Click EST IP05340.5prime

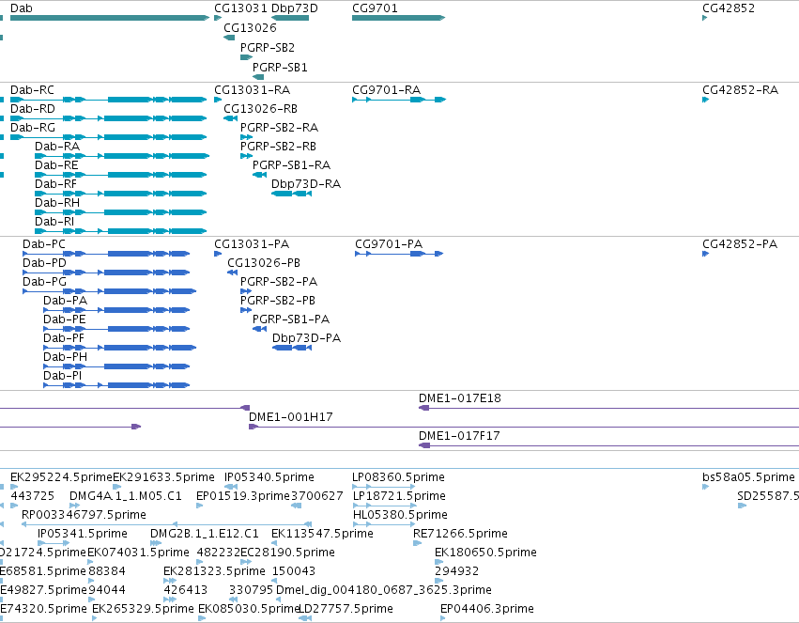[269, 477]
